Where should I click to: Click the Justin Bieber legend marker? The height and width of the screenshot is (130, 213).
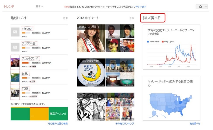tap(148, 42)
